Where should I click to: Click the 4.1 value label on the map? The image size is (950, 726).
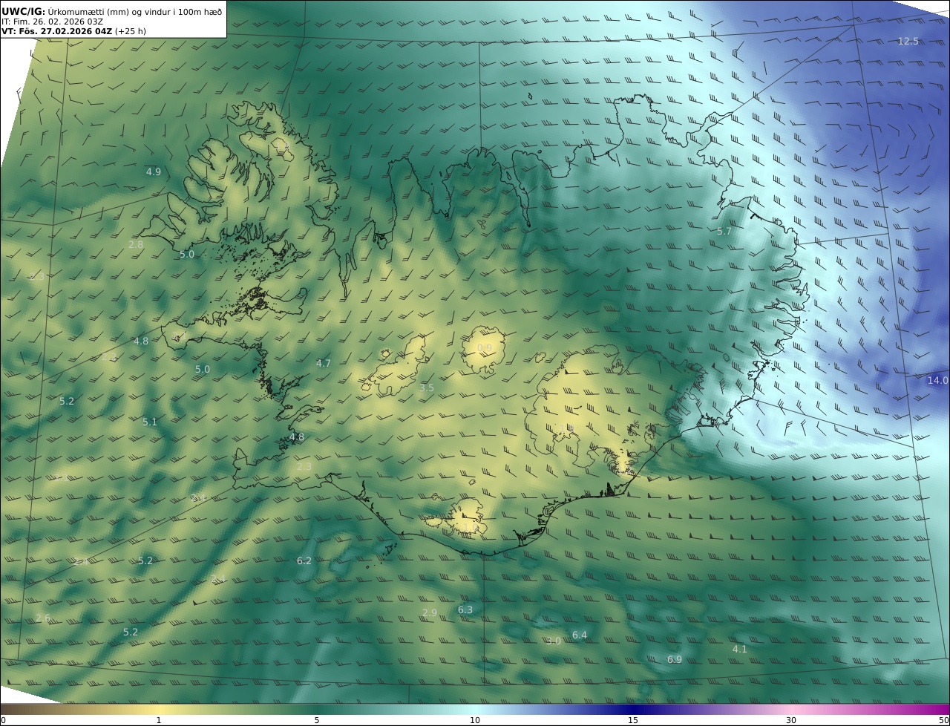[740, 649]
